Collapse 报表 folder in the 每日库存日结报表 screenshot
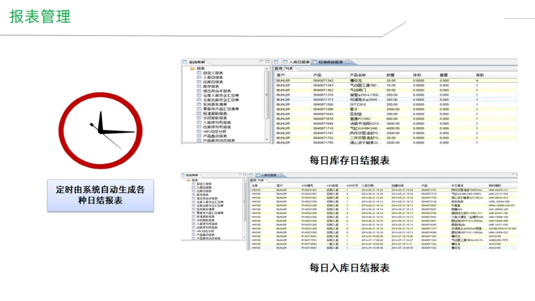This screenshot has height=301, width=535. [x=198, y=68]
